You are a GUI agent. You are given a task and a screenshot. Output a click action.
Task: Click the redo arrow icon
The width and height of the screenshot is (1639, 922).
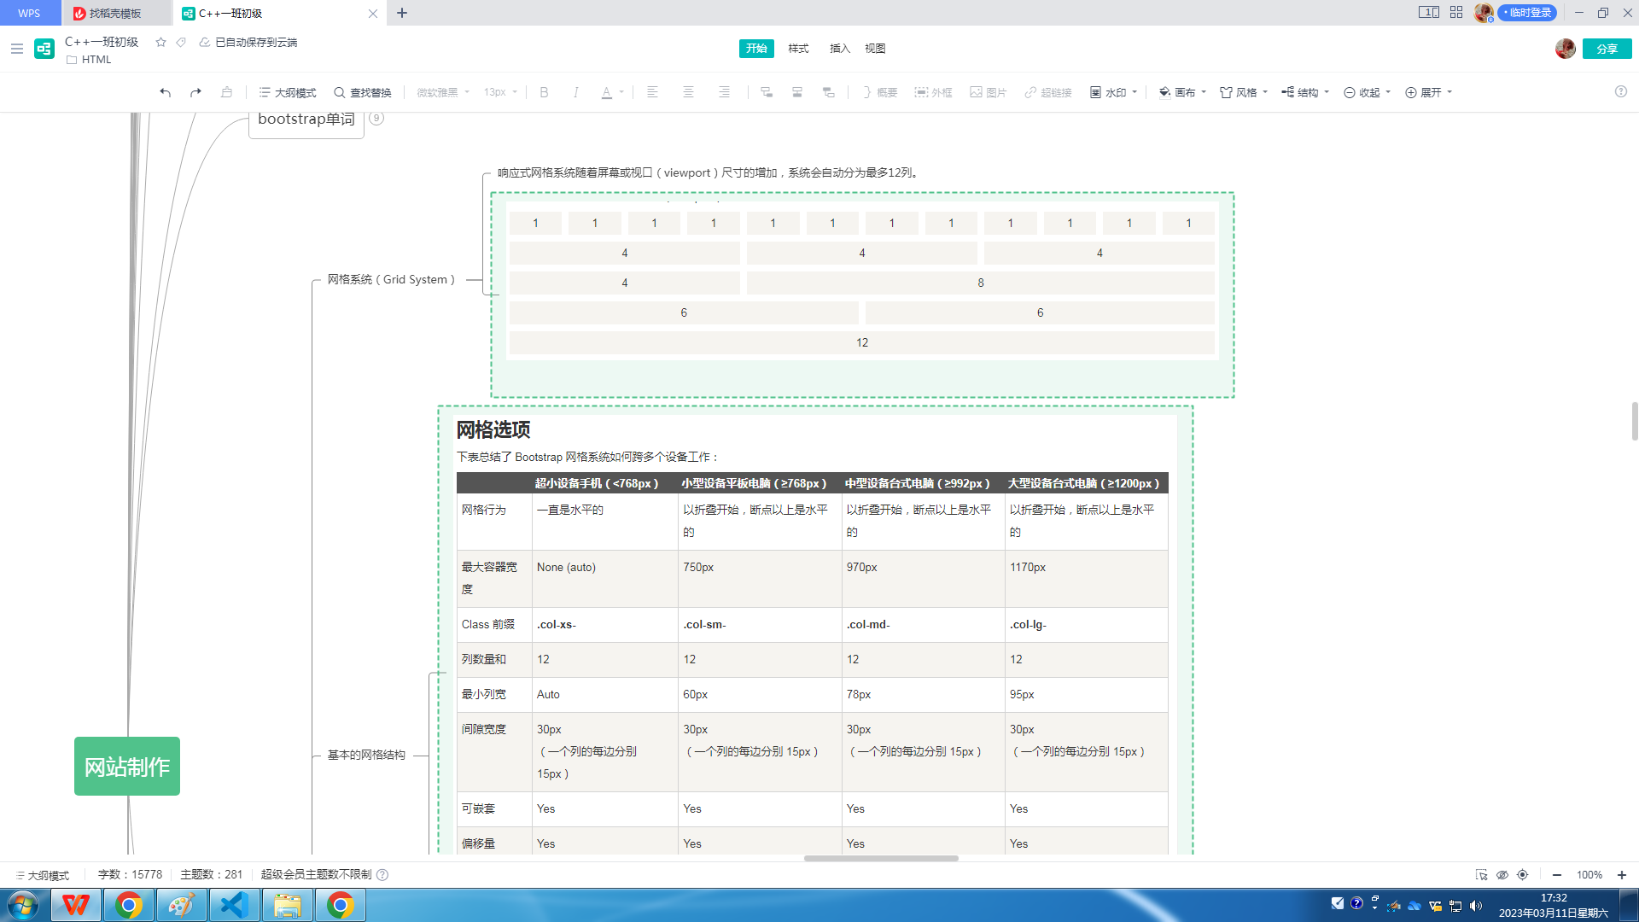pos(195,92)
